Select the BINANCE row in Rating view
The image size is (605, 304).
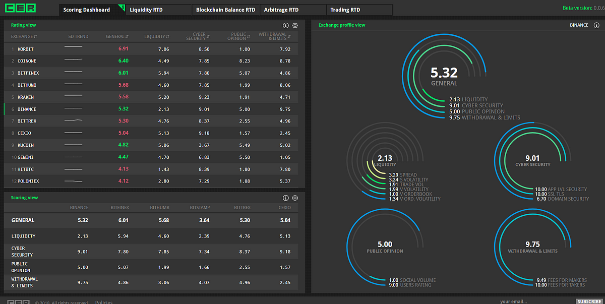point(151,109)
